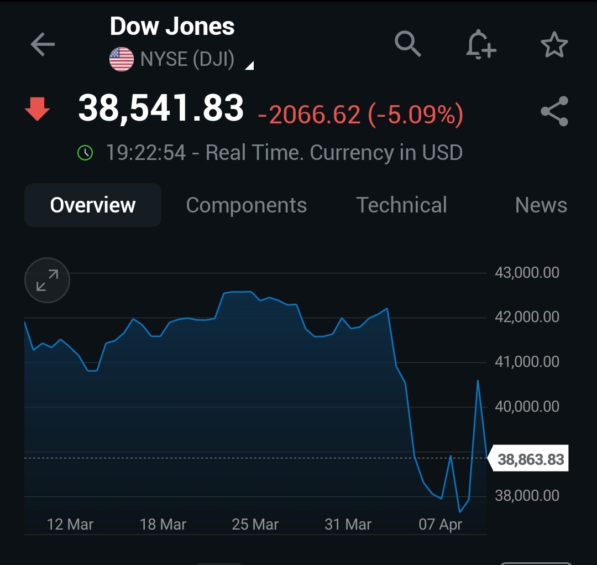Open the NYSE (DJI) exchange dropdown

pos(188,59)
